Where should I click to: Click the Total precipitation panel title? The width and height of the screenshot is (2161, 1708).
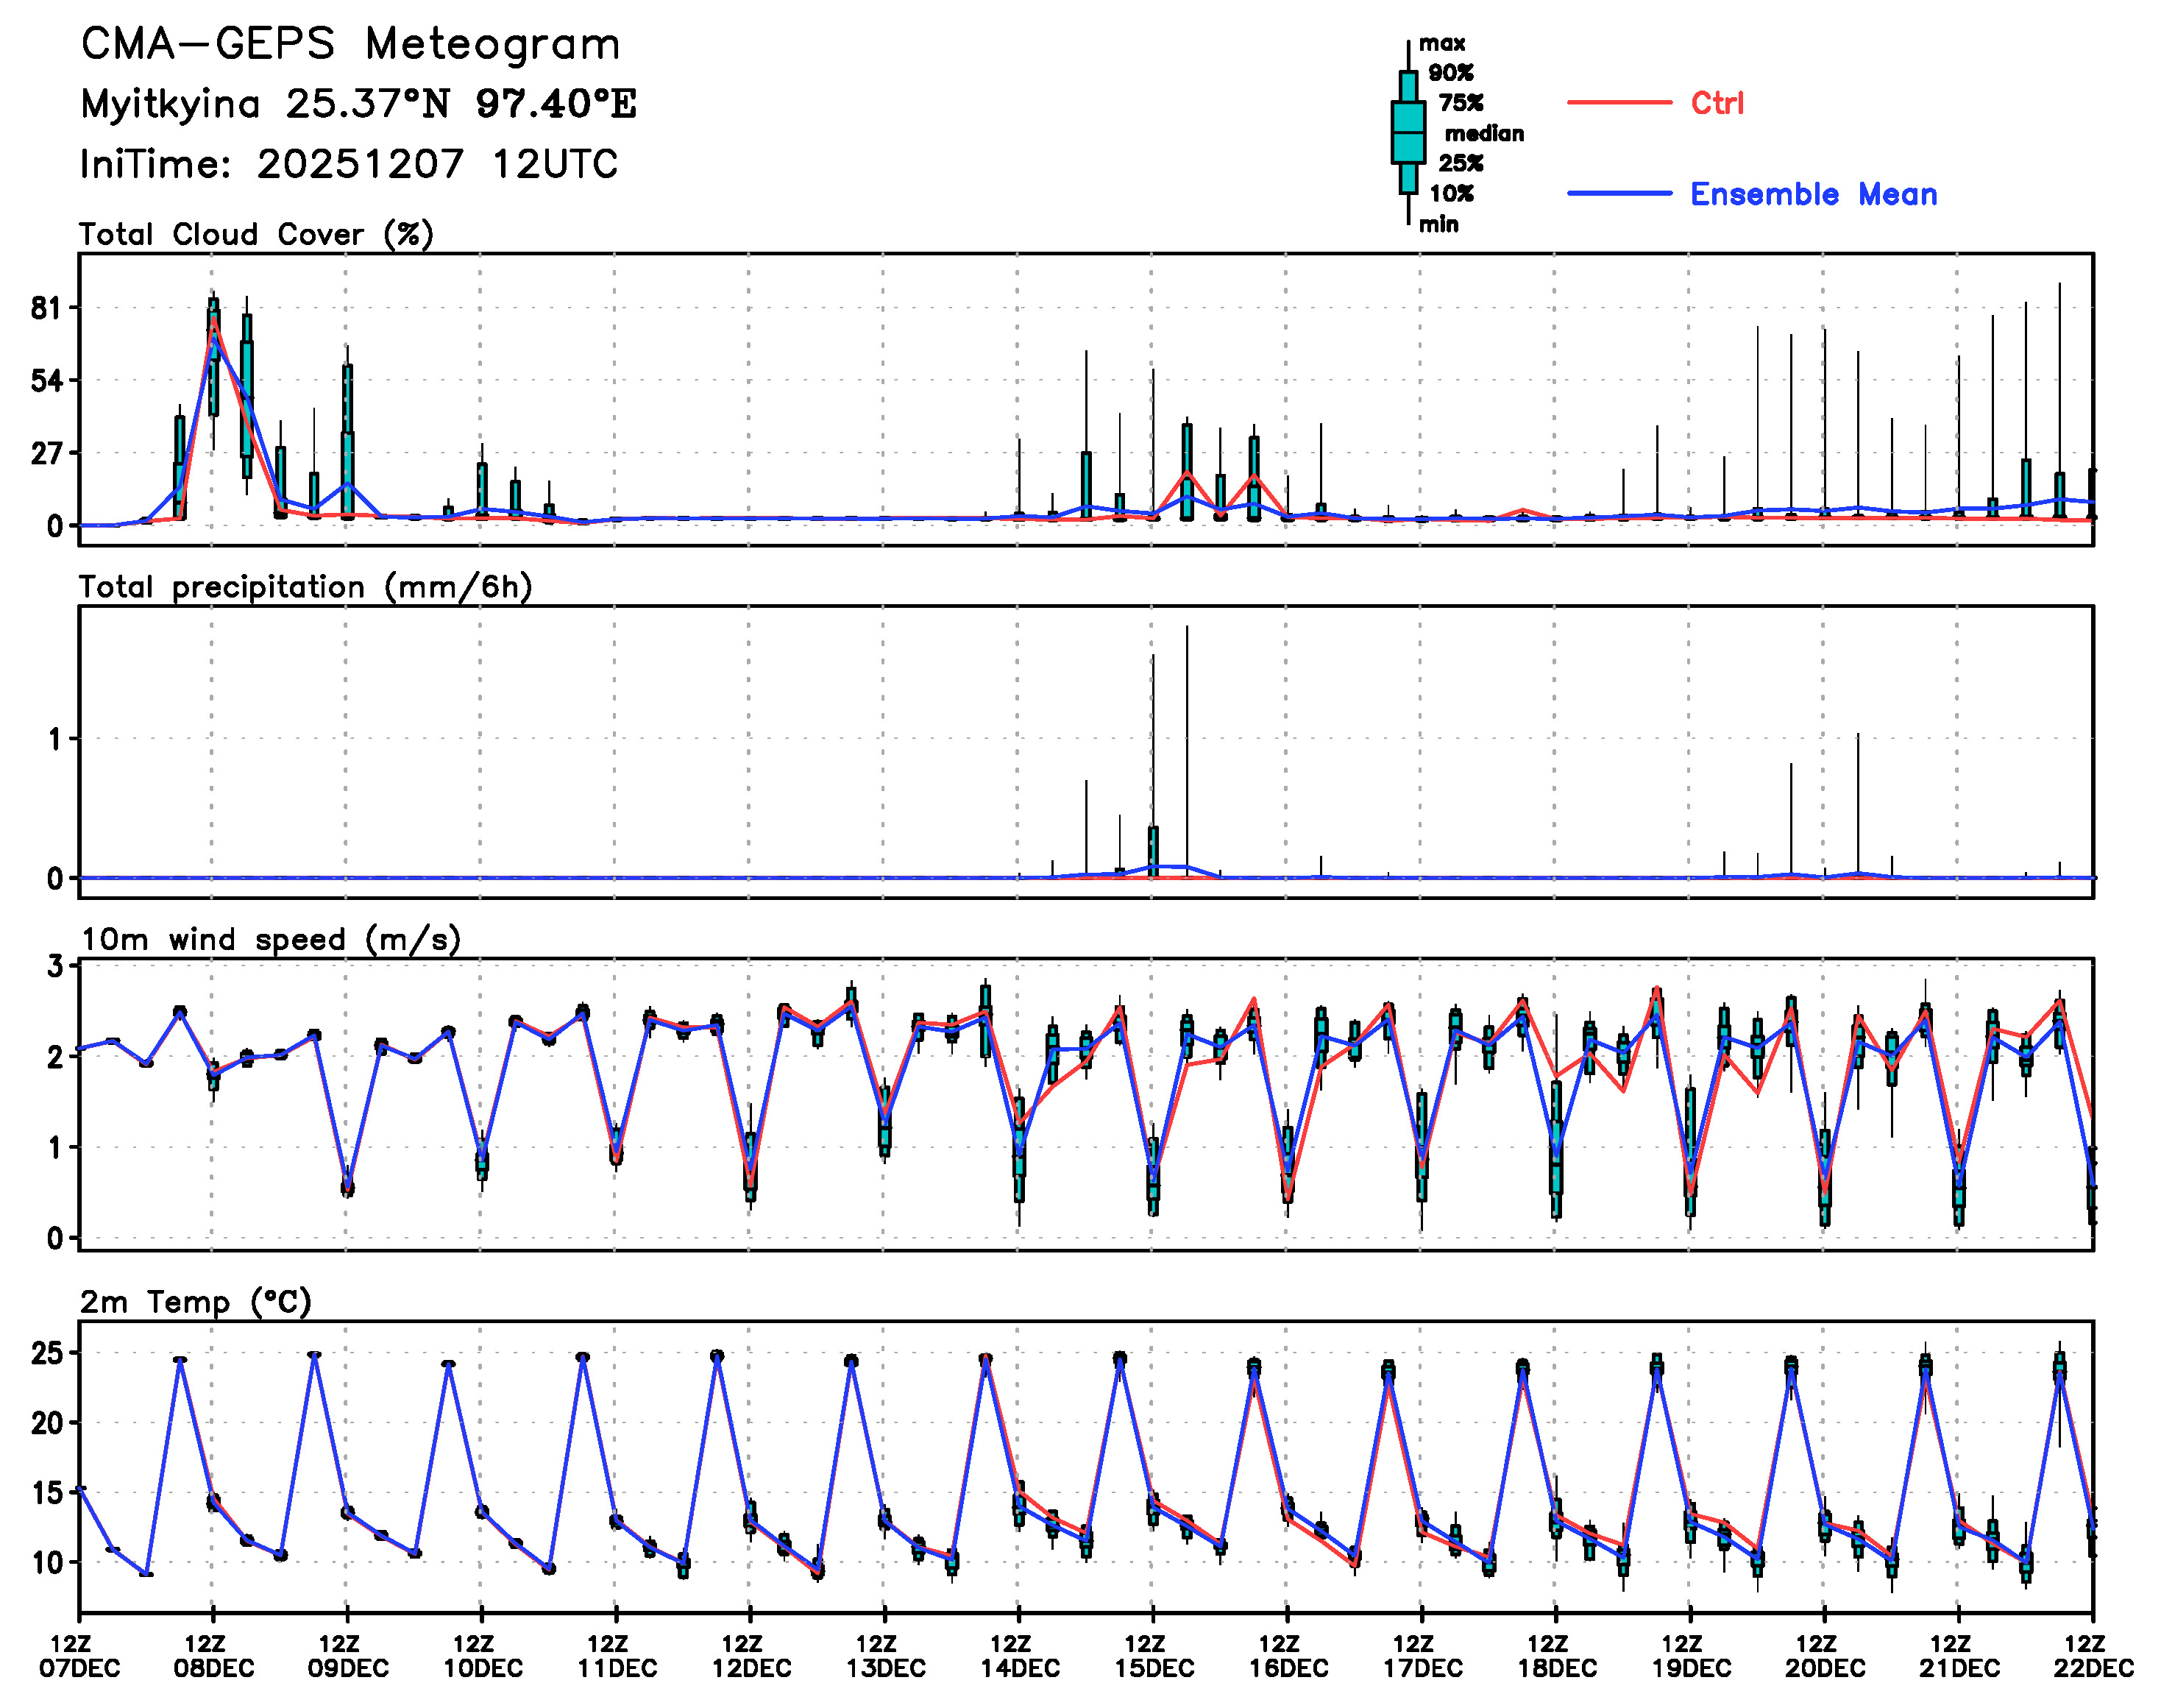[305, 587]
